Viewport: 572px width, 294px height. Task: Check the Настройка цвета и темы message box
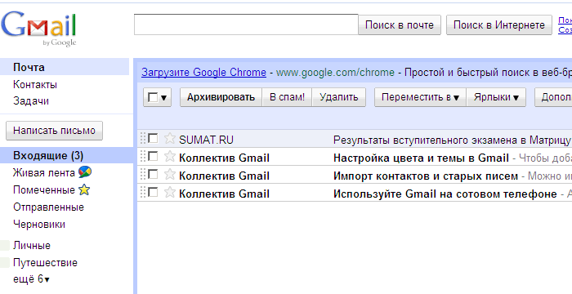[x=154, y=156]
